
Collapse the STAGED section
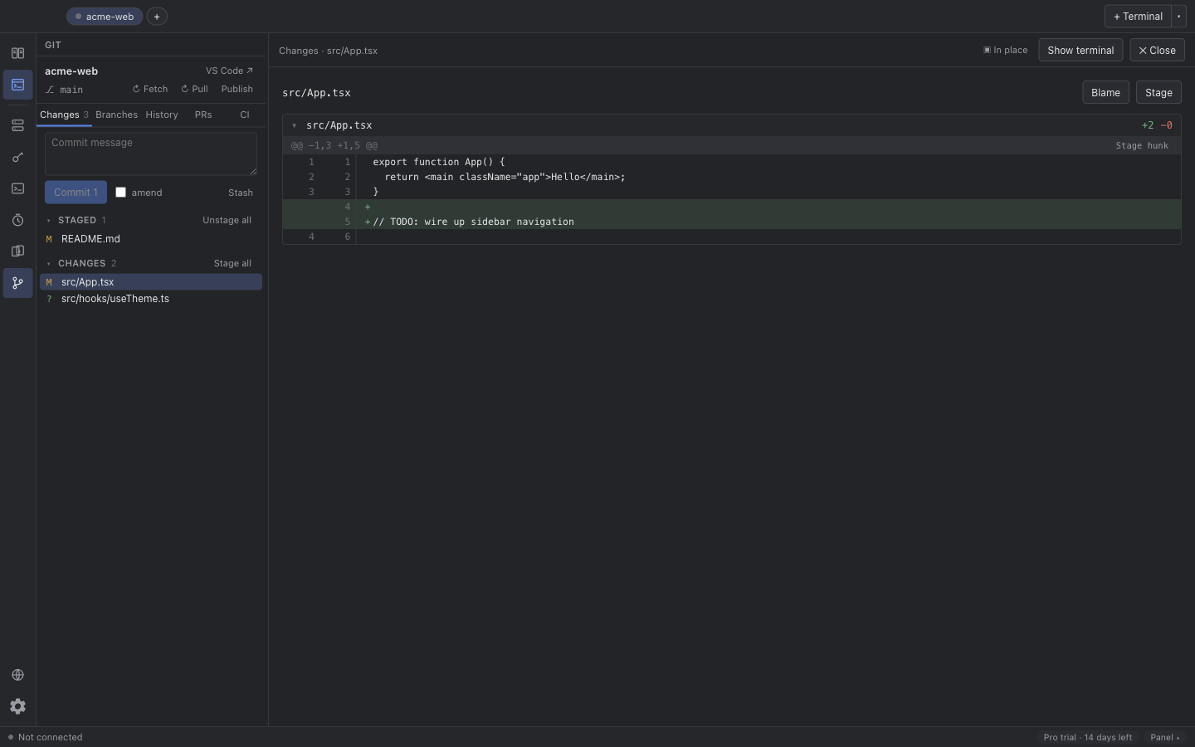coord(49,221)
